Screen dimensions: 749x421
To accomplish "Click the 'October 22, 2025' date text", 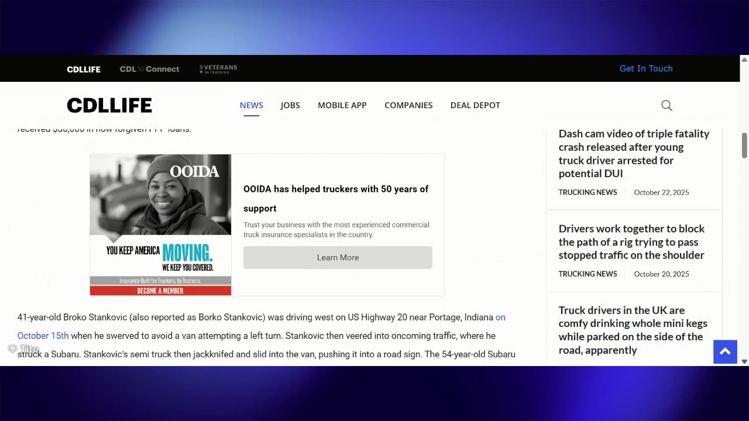I will 661,192.
